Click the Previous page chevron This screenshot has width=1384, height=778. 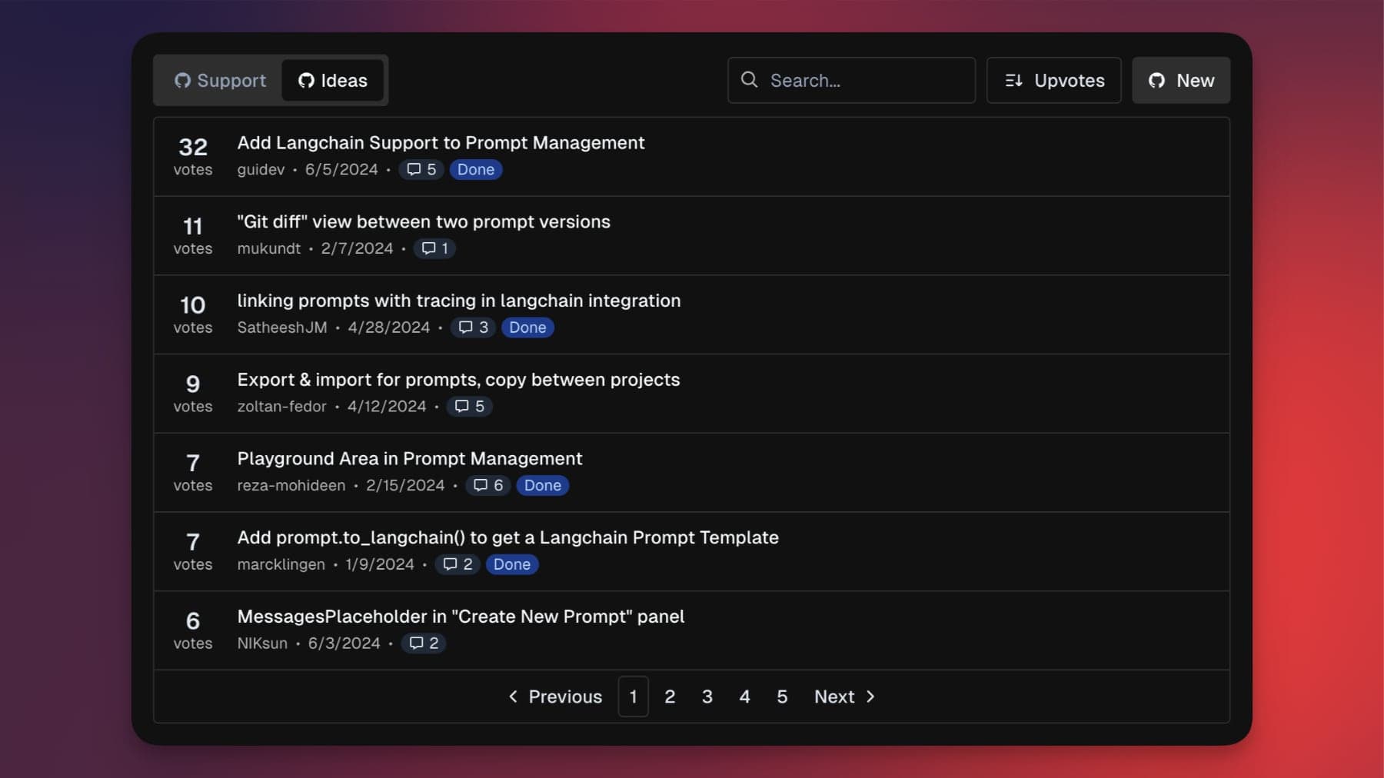coord(513,697)
